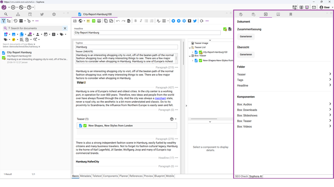Toggle the search filter funnel button
The image size is (334, 187).
4,21
